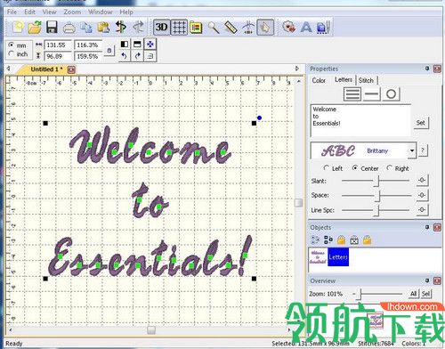Click the Line Spc slider handle
The height and width of the screenshot is (349, 445).
click(x=376, y=210)
